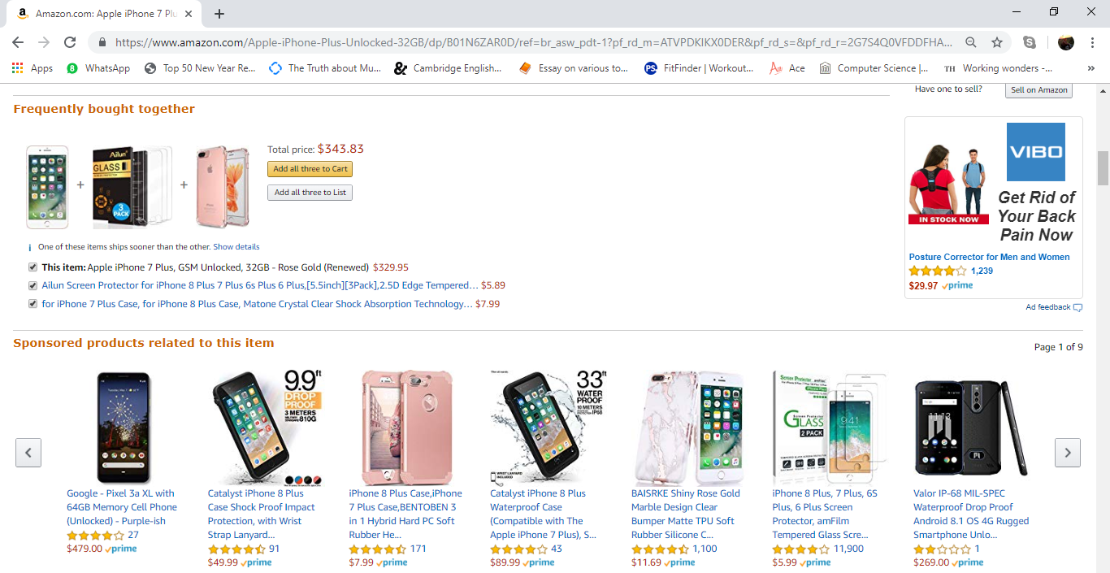Screen dimensions: 1110x573
Task: Open the zoom magnifier icon in address bar
Action: (x=971, y=42)
